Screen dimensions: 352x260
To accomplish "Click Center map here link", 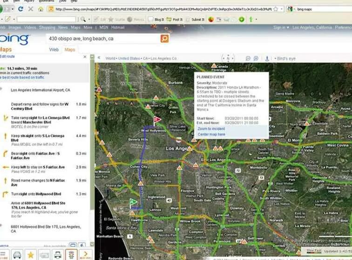I will click(211, 134).
